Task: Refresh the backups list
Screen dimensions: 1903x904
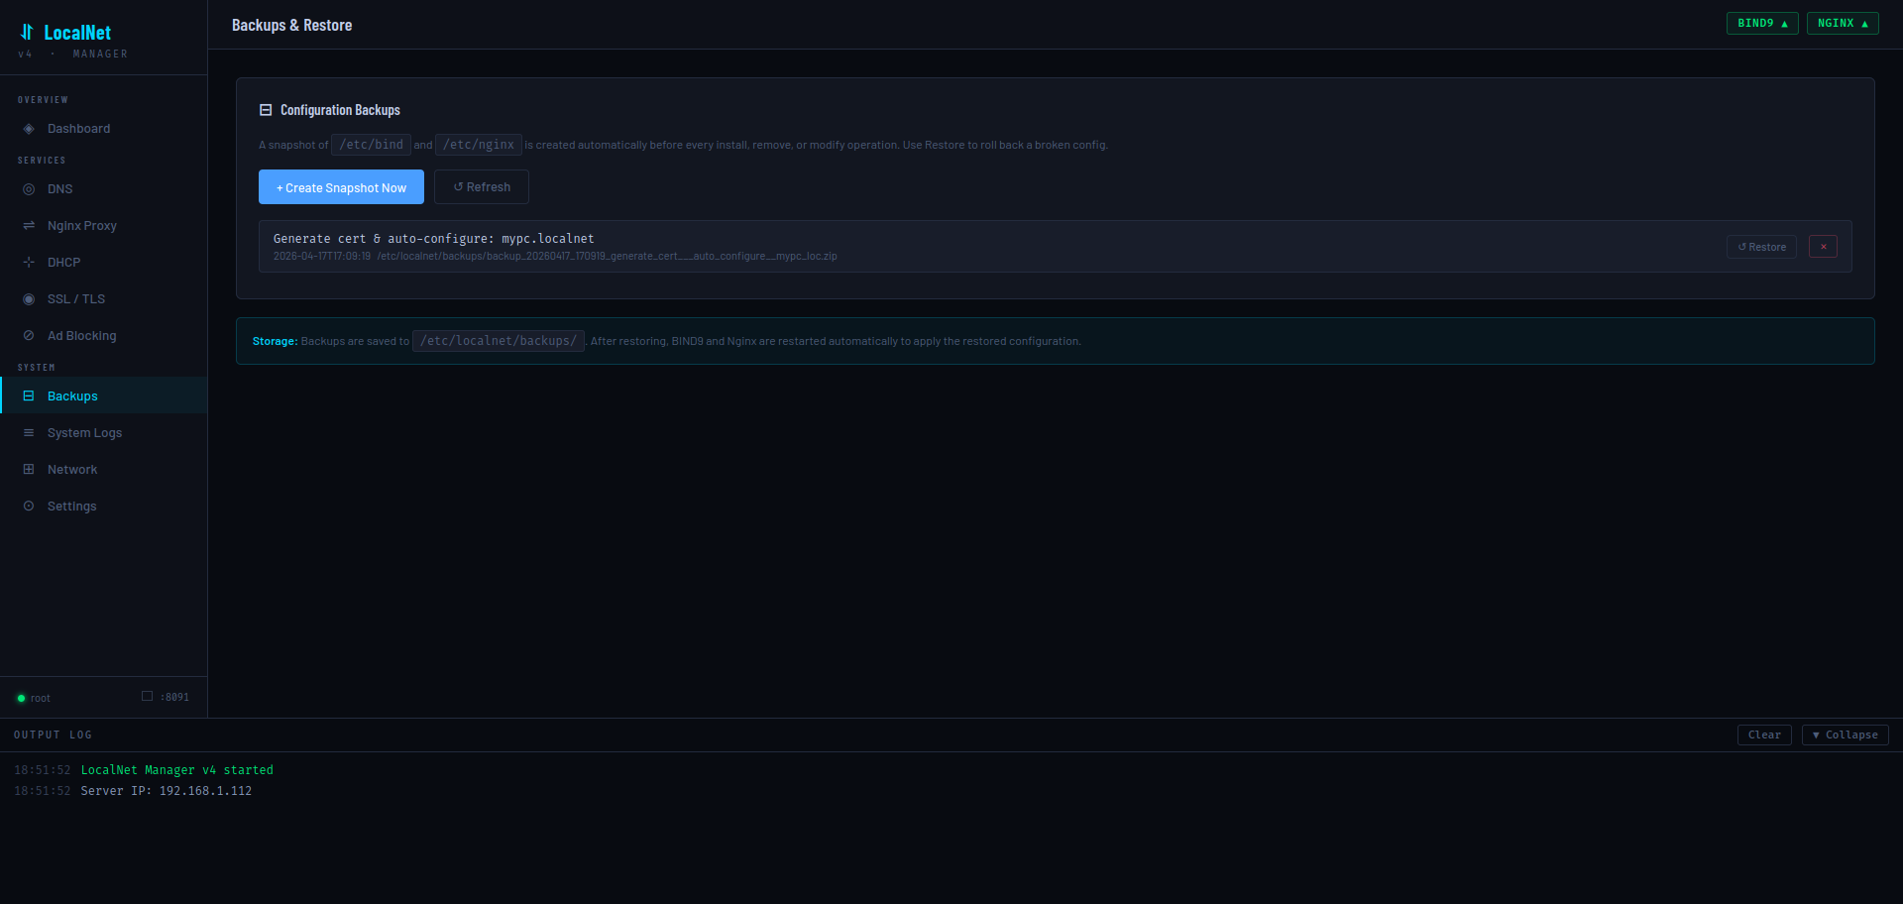Action: pos(482,187)
